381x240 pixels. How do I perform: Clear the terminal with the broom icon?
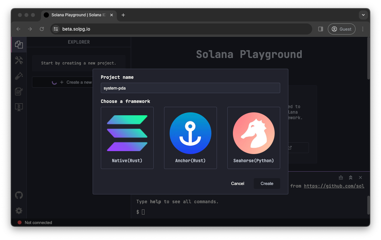[341, 177]
